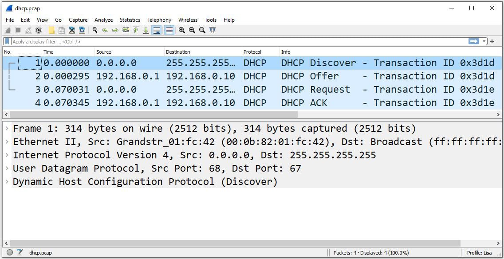This screenshot has width=504, height=259.
Task: Open the Telephony menu
Action: coord(159,20)
